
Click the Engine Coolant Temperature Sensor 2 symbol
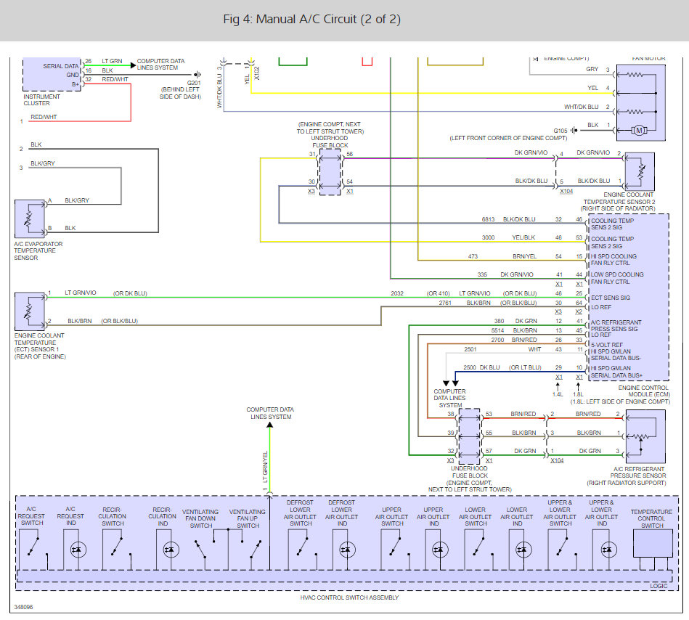640,172
